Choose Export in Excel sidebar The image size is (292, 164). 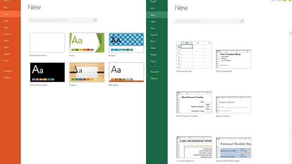(x=153, y=55)
